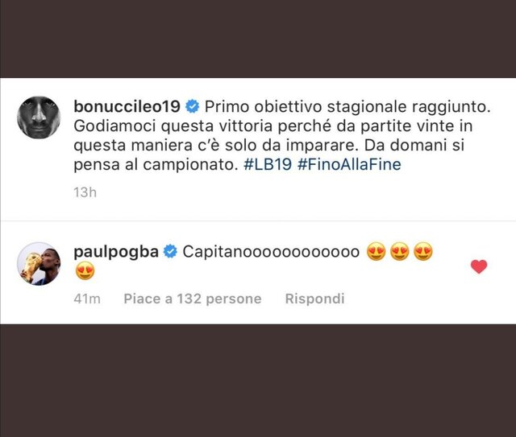The height and width of the screenshot is (437, 516).
Task: Open the #FinoAllaFine hashtag
Action: [x=349, y=164]
